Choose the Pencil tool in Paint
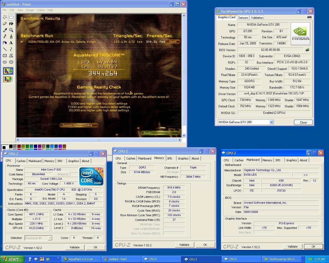 (x=5, y=36)
